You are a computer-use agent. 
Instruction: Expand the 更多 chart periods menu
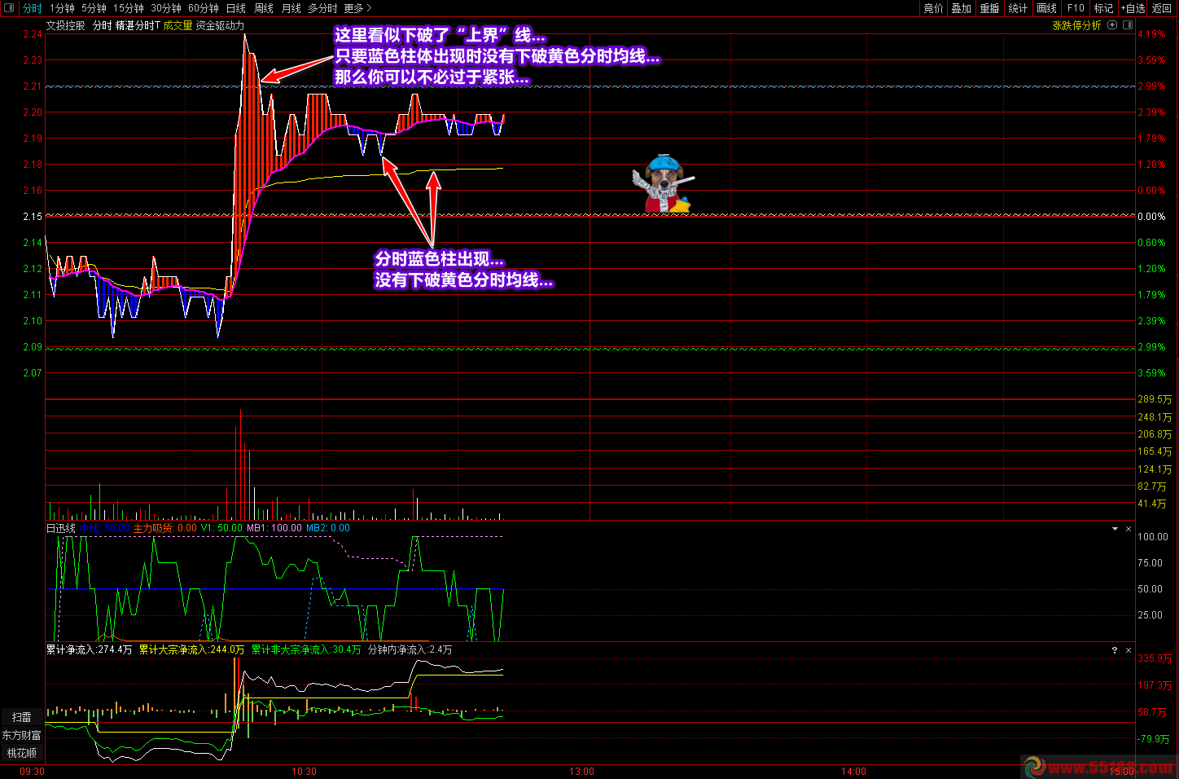[357, 8]
